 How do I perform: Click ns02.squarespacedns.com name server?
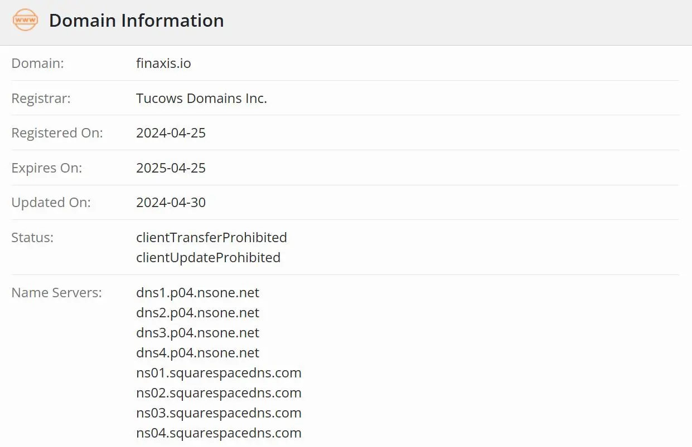click(x=219, y=392)
